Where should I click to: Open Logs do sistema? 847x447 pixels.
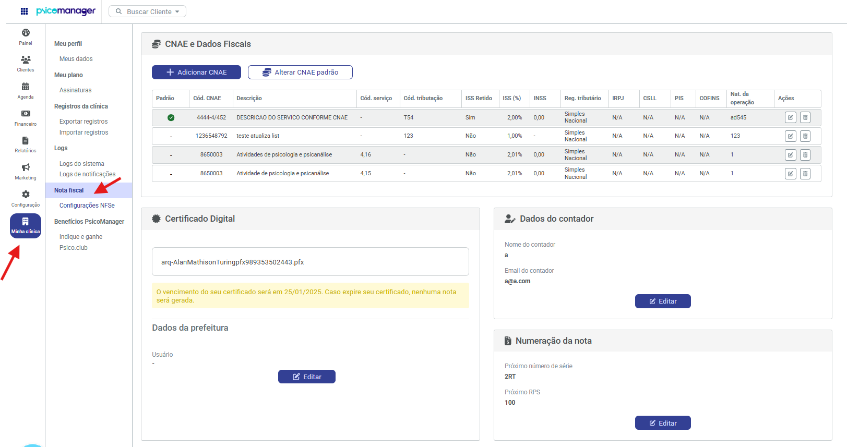point(81,164)
